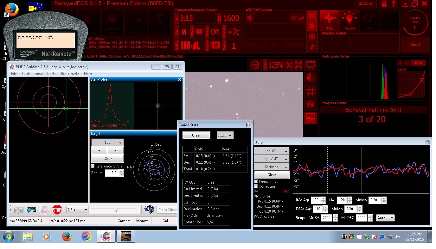Open Guide Stats x:100 dropdown
The width and height of the screenshot is (436, 249).
(225, 135)
